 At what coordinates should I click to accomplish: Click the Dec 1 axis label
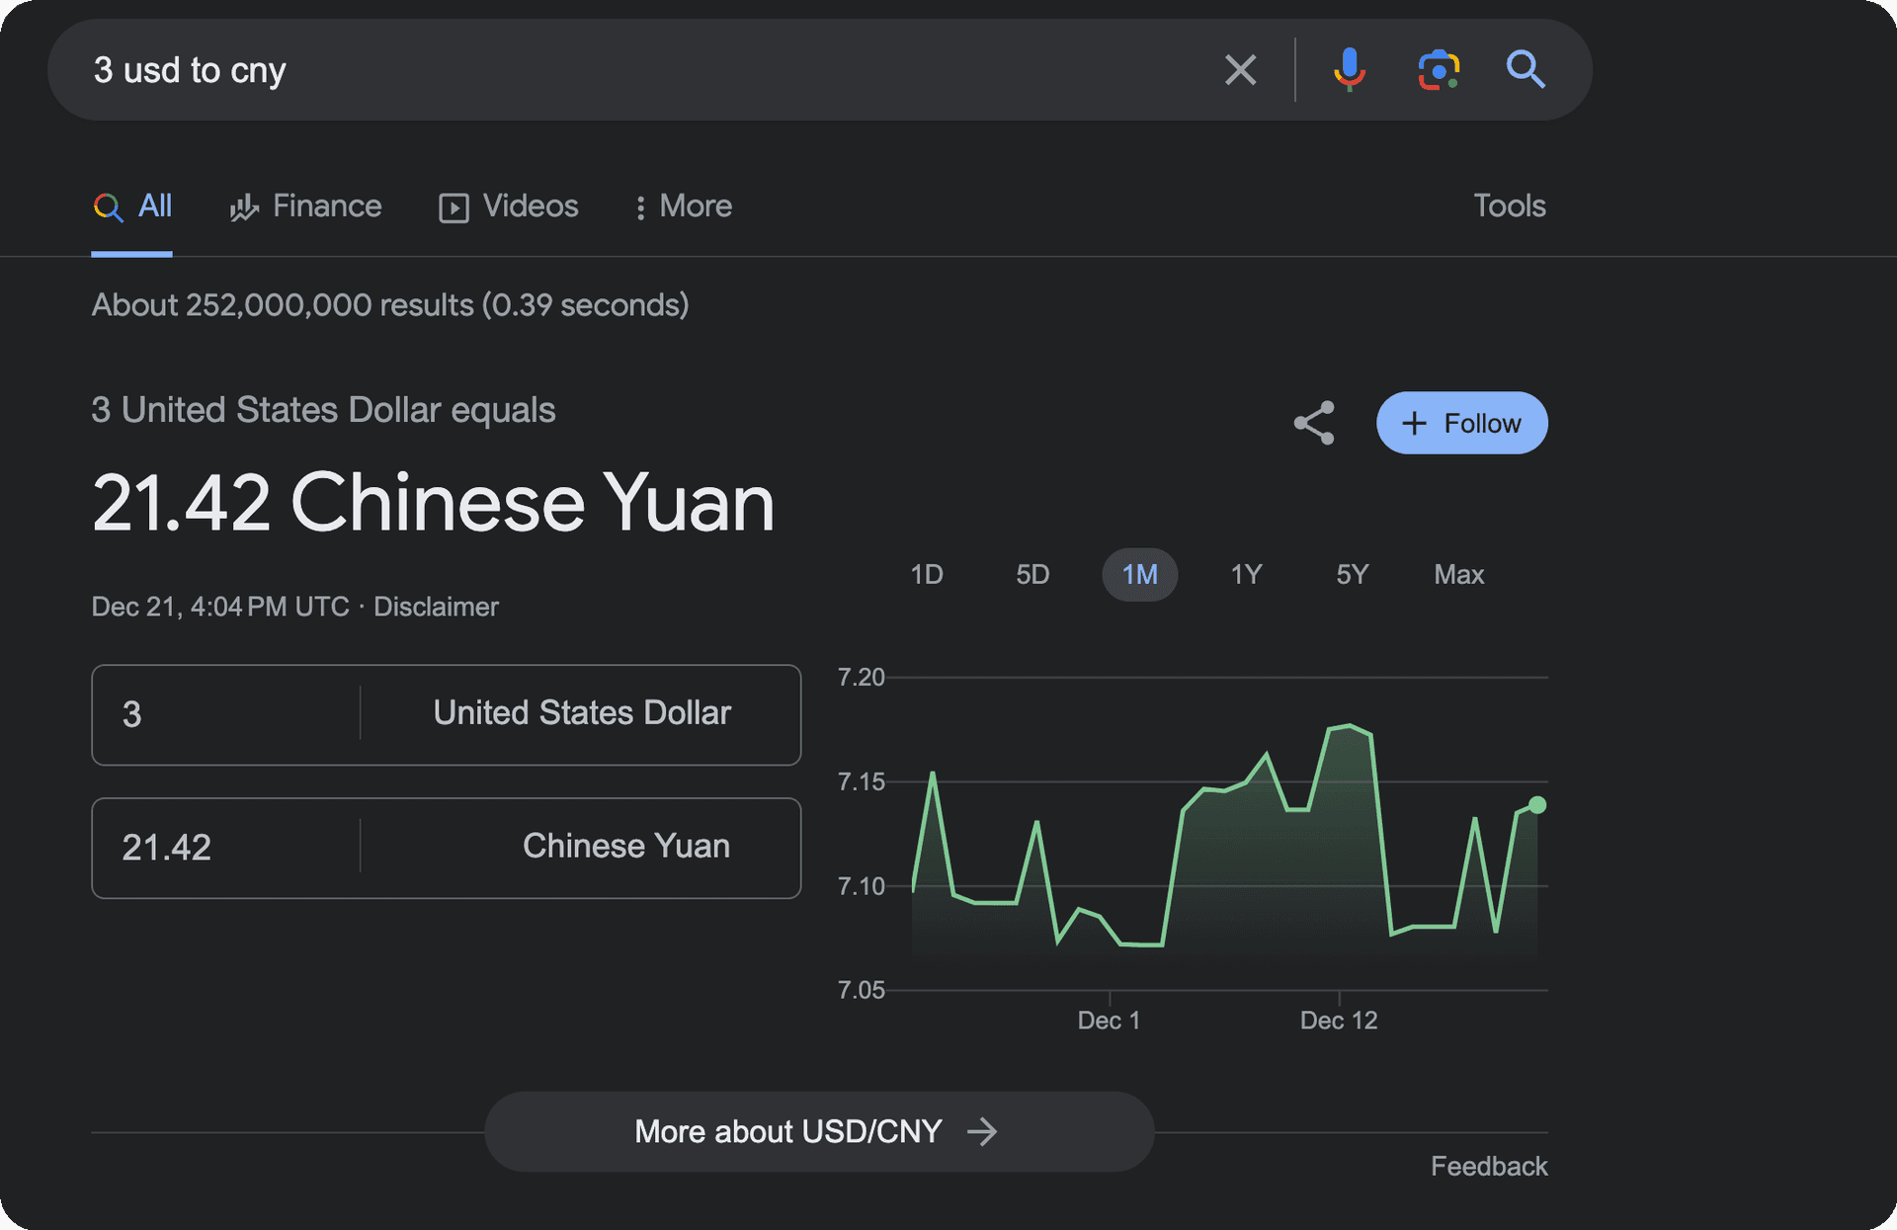click(x=1109, y=1021)
